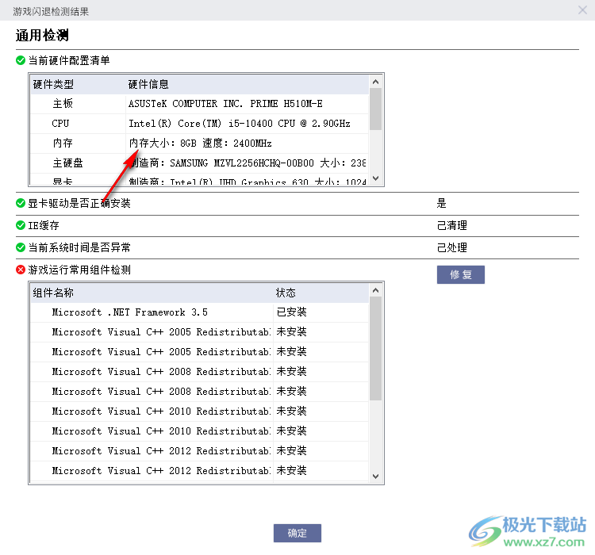Select the 主硬盘 hardware type cell

[x=78, y=163]
